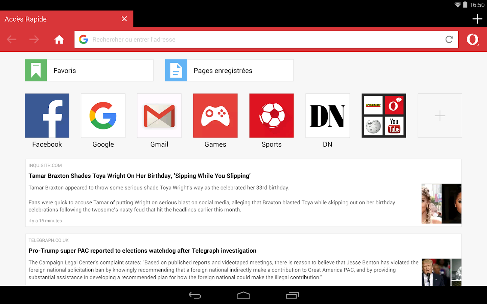Close the Accès Rapide tab

coord(124,19)
